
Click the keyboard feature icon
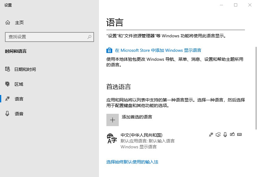pos(239,134)
